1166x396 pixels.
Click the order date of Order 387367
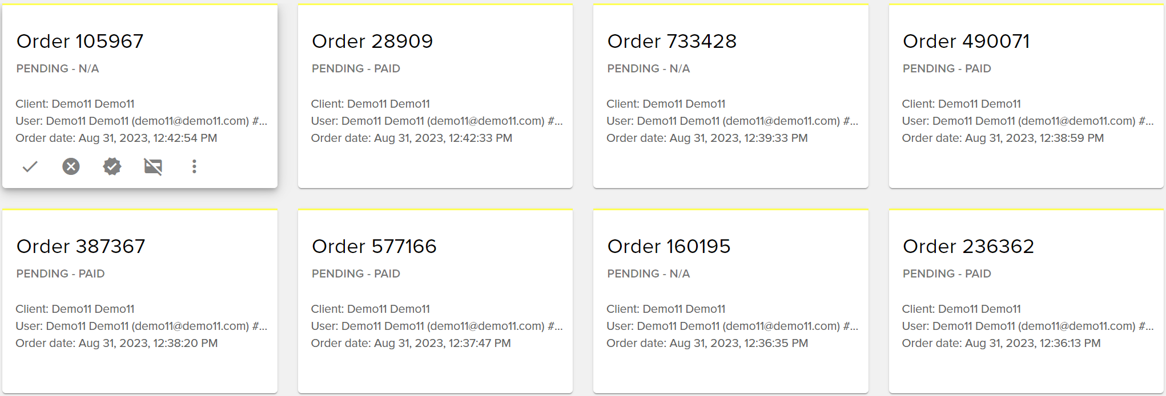coord(116,343)
